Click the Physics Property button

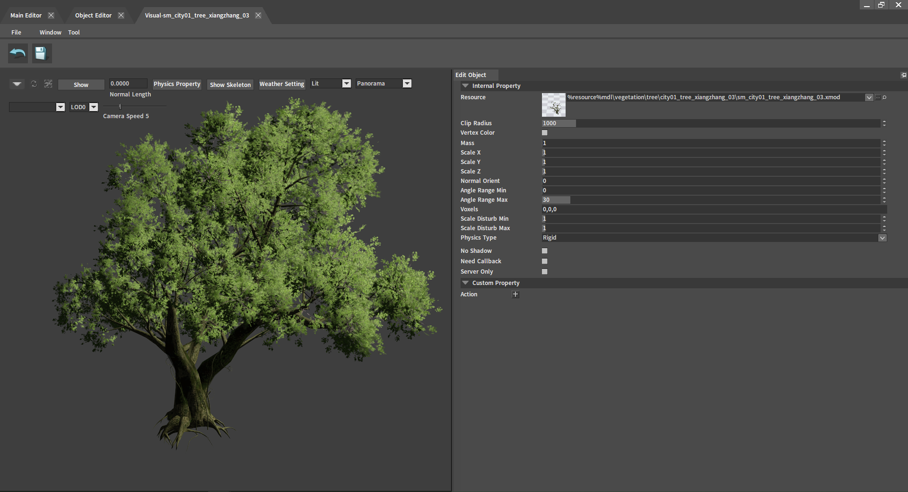pyautogui.click(x=177, y=84)
